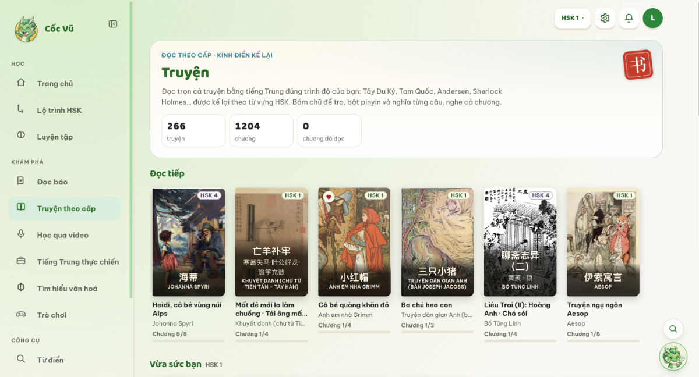
Task: Open Từ điển tool
Action: (65, 360)
